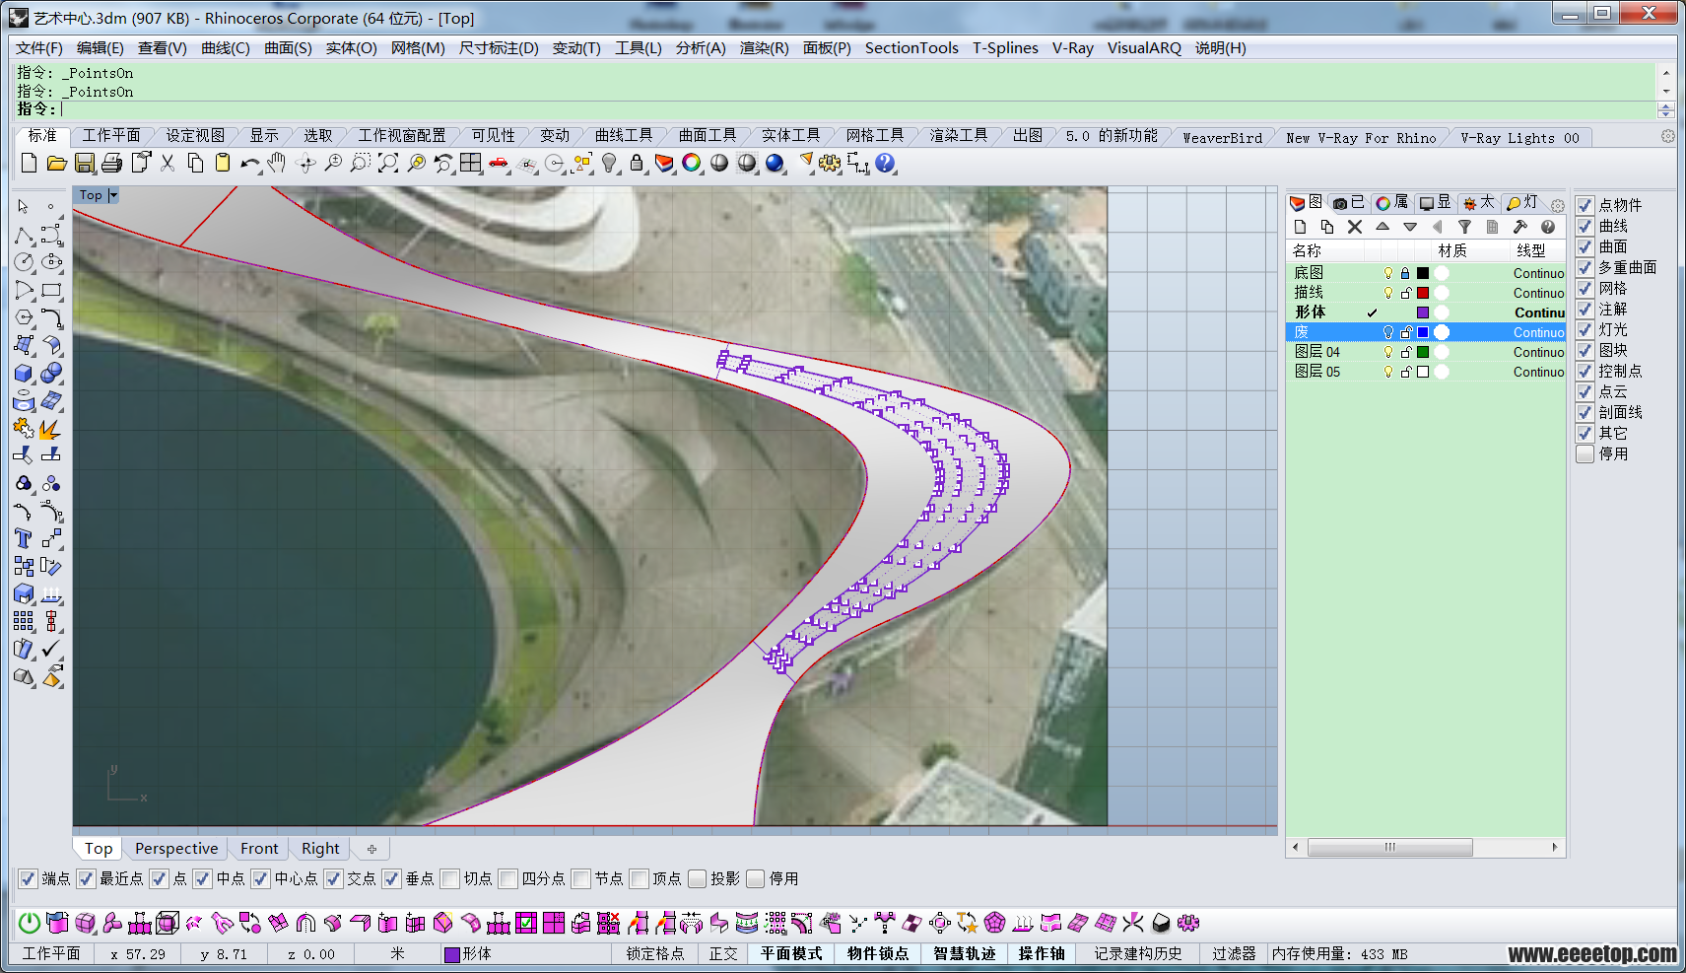The width and height of the screenshot is (1686, 973).
Task: Click the hammer tools icon in layers panel
Action: (1520, 227)
